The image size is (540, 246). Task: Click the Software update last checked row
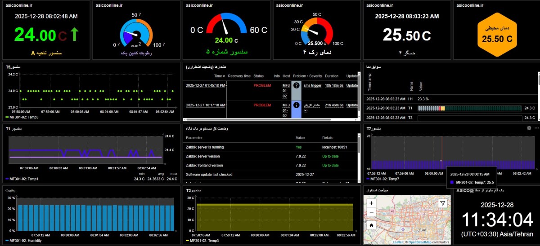click(270, 174)
